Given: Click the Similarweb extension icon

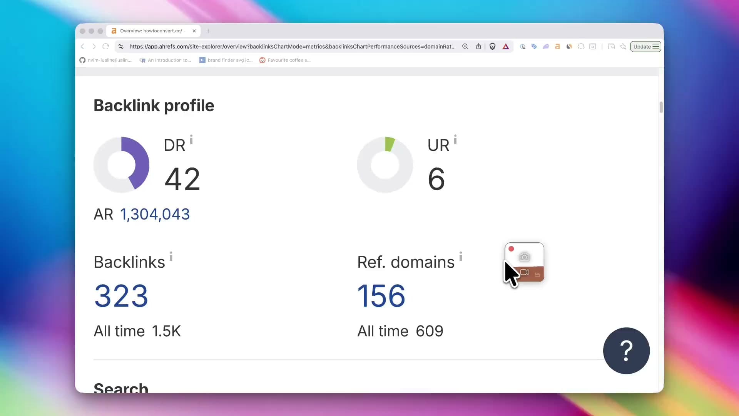Looking at the screenshot, I should point(569,47).
